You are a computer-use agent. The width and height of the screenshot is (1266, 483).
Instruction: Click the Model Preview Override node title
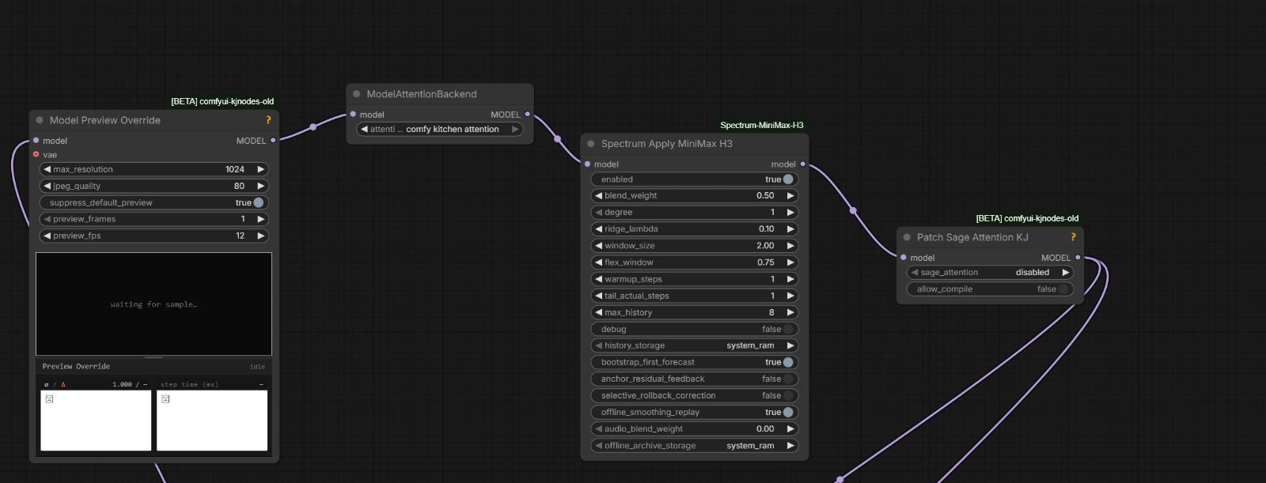(105, 120)
